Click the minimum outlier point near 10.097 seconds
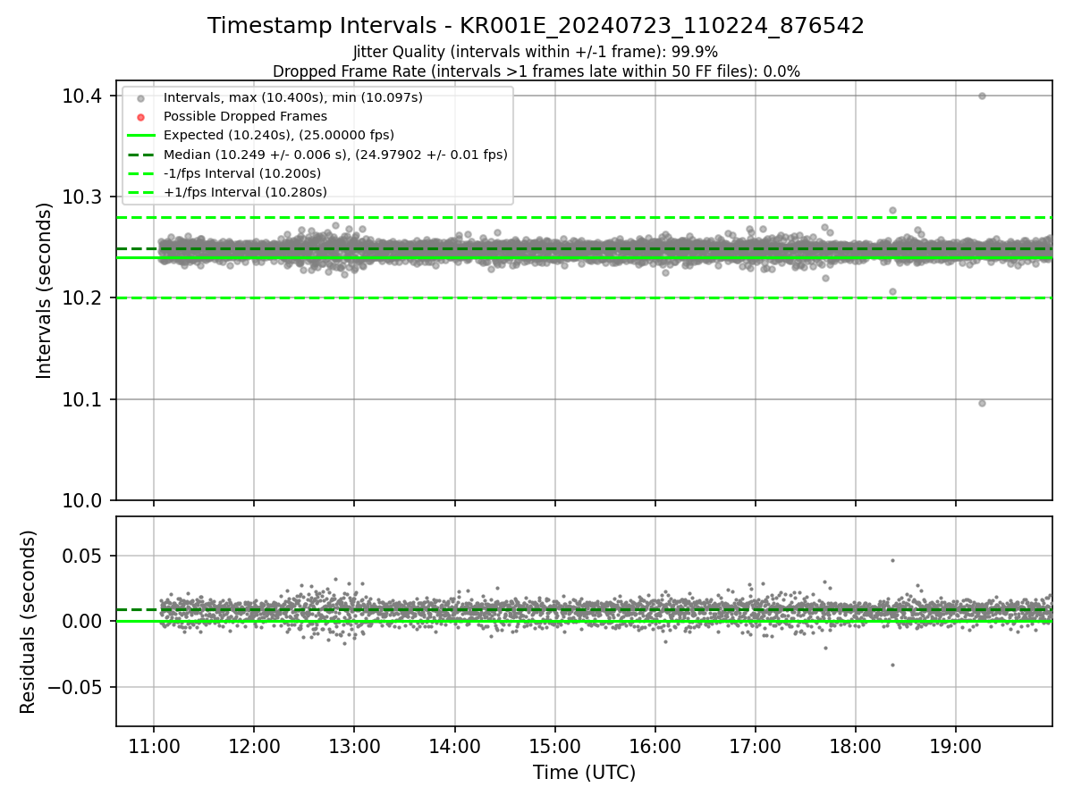The height and width of the screenshot is (804, 1073). 982,403
